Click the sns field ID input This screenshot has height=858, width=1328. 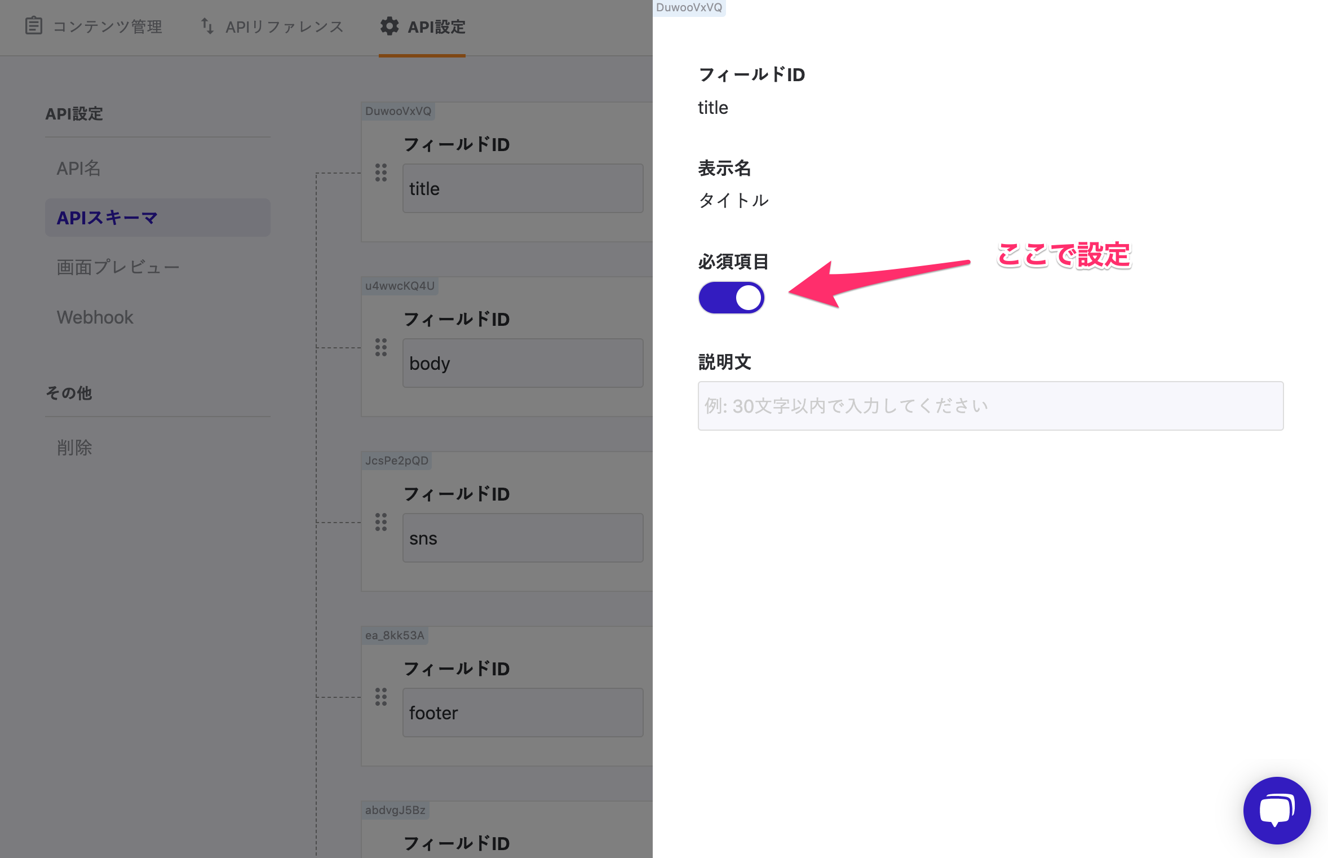523,538
